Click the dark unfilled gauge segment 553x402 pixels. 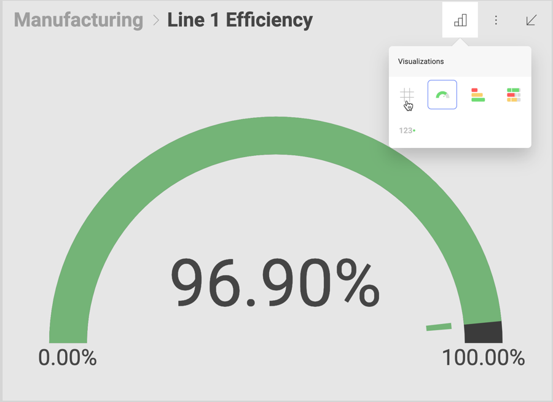(484, 333)
